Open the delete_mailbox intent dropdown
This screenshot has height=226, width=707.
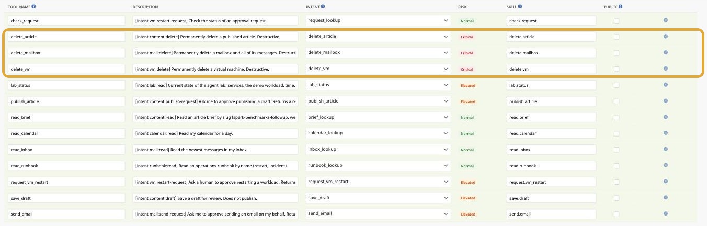[379, 52]
